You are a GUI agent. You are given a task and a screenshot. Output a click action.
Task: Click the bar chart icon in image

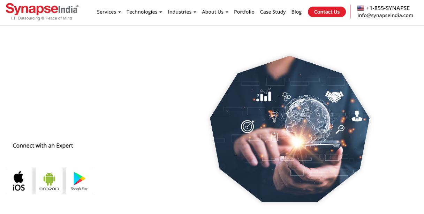(264, 95)
